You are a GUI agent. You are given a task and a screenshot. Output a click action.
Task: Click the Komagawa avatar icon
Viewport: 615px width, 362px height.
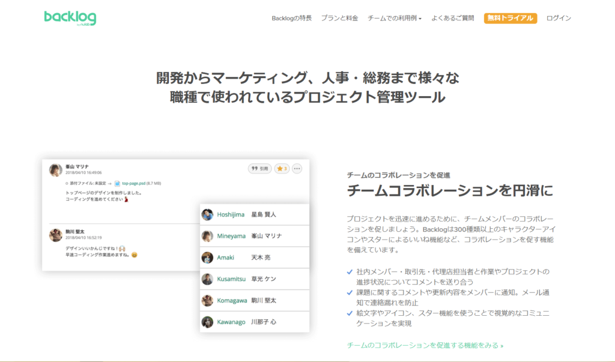pos(207,300)
